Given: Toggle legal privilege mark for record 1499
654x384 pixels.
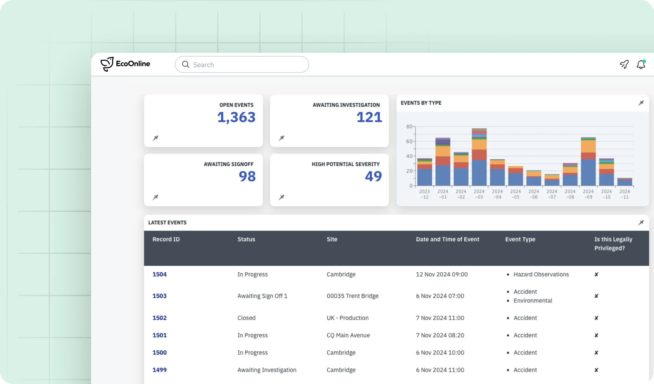Looking at the screenshot, I should pos(597,370).
